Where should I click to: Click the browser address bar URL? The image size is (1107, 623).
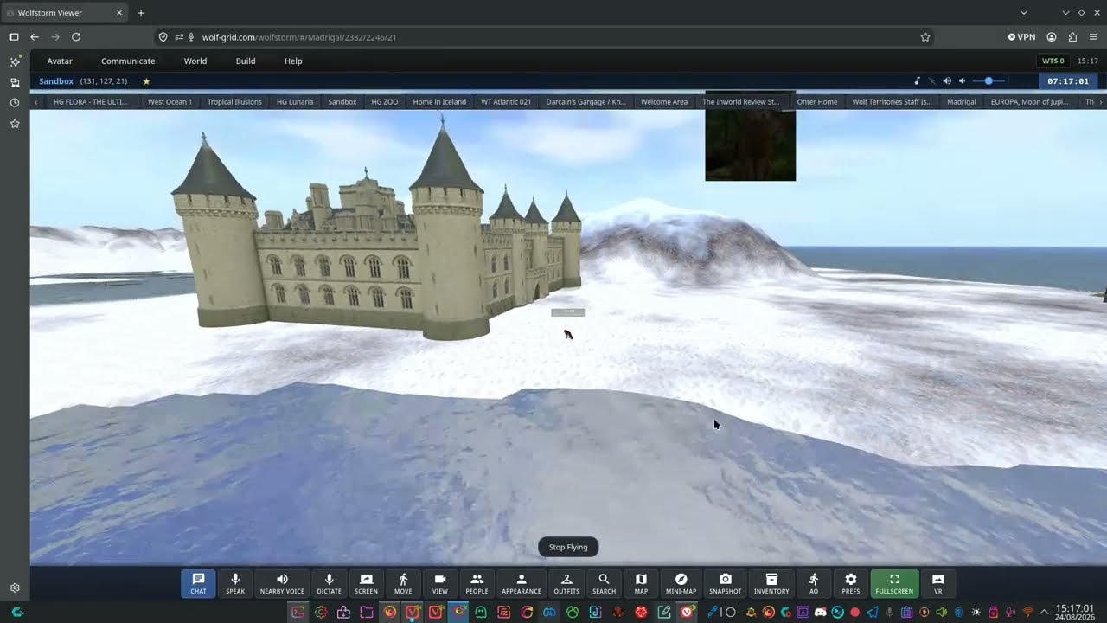click(x=299, y=37)
